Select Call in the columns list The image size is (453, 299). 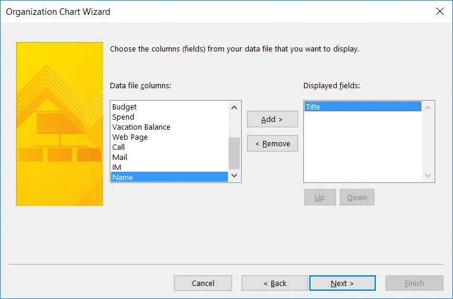169,147
